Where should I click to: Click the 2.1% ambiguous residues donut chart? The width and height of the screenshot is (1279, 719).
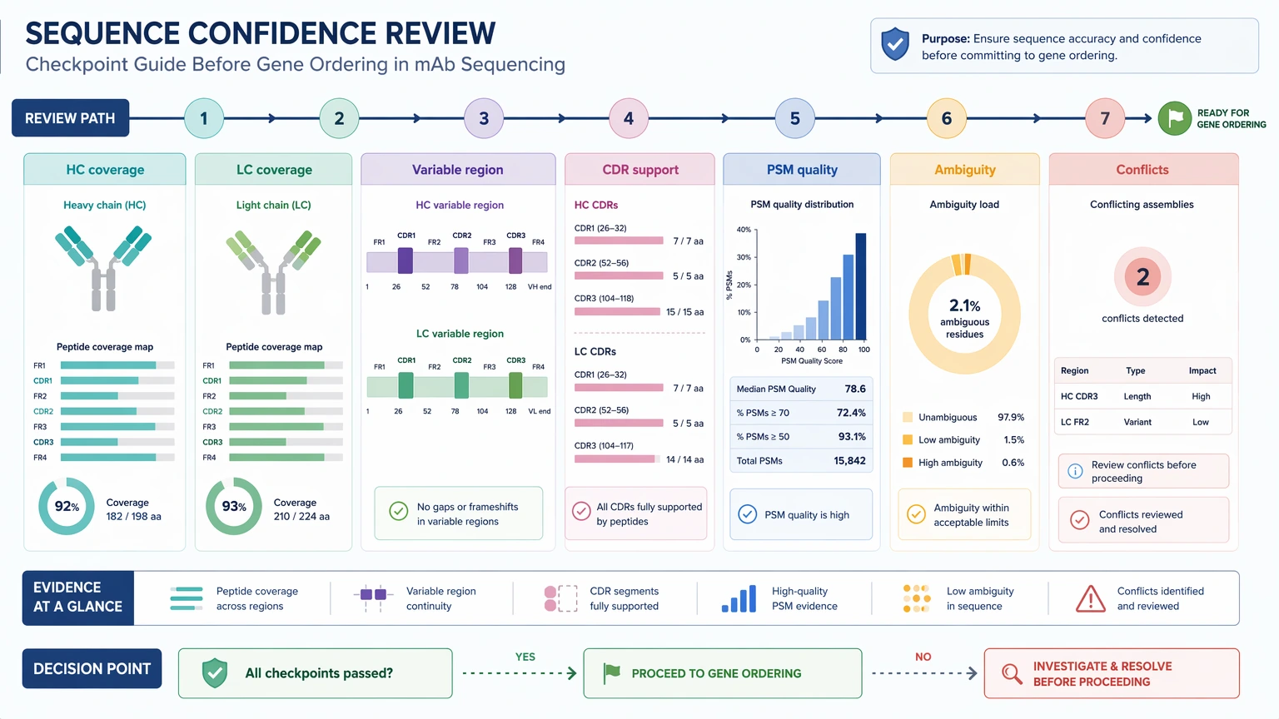(964, 315)
